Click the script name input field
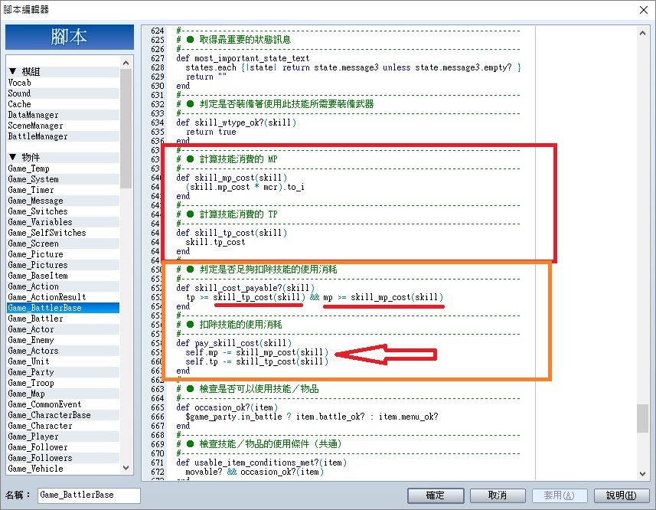 [x=89, y=495]
